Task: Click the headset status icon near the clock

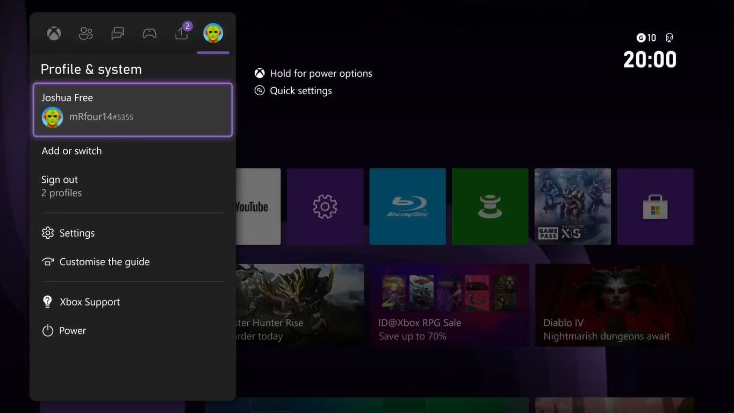Action: (669, 38)
